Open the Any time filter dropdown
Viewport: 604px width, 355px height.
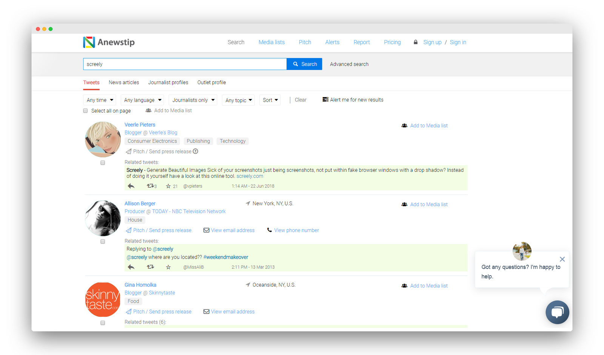(x=100, y=100)
